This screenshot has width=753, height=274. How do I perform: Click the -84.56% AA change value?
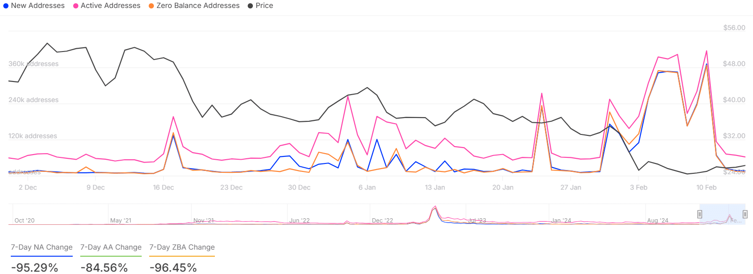click(104, 267)
